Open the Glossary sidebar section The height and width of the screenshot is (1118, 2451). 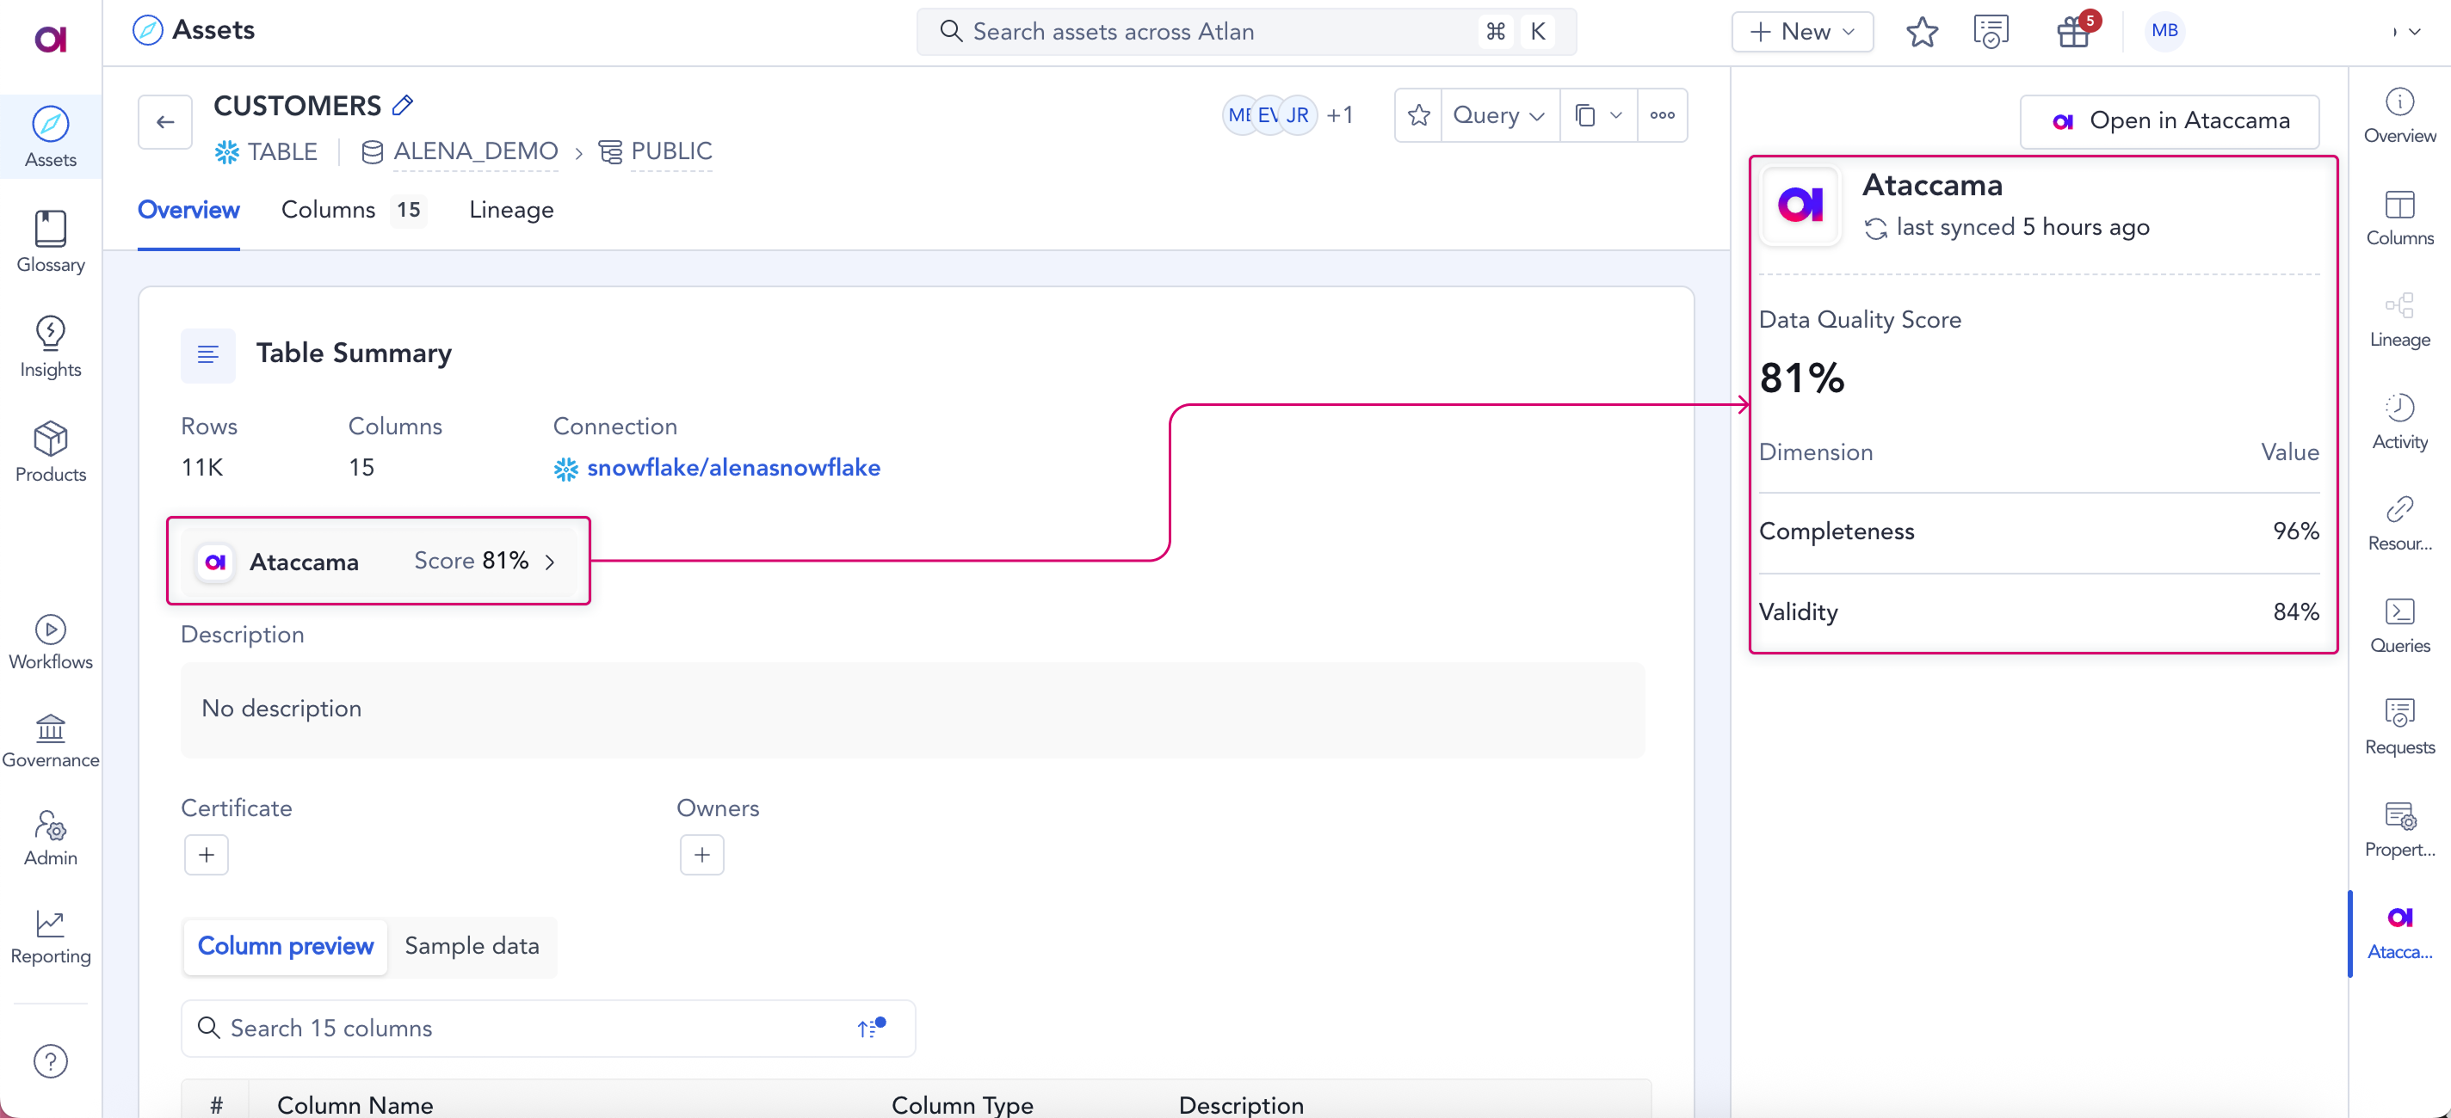(51, 242)
